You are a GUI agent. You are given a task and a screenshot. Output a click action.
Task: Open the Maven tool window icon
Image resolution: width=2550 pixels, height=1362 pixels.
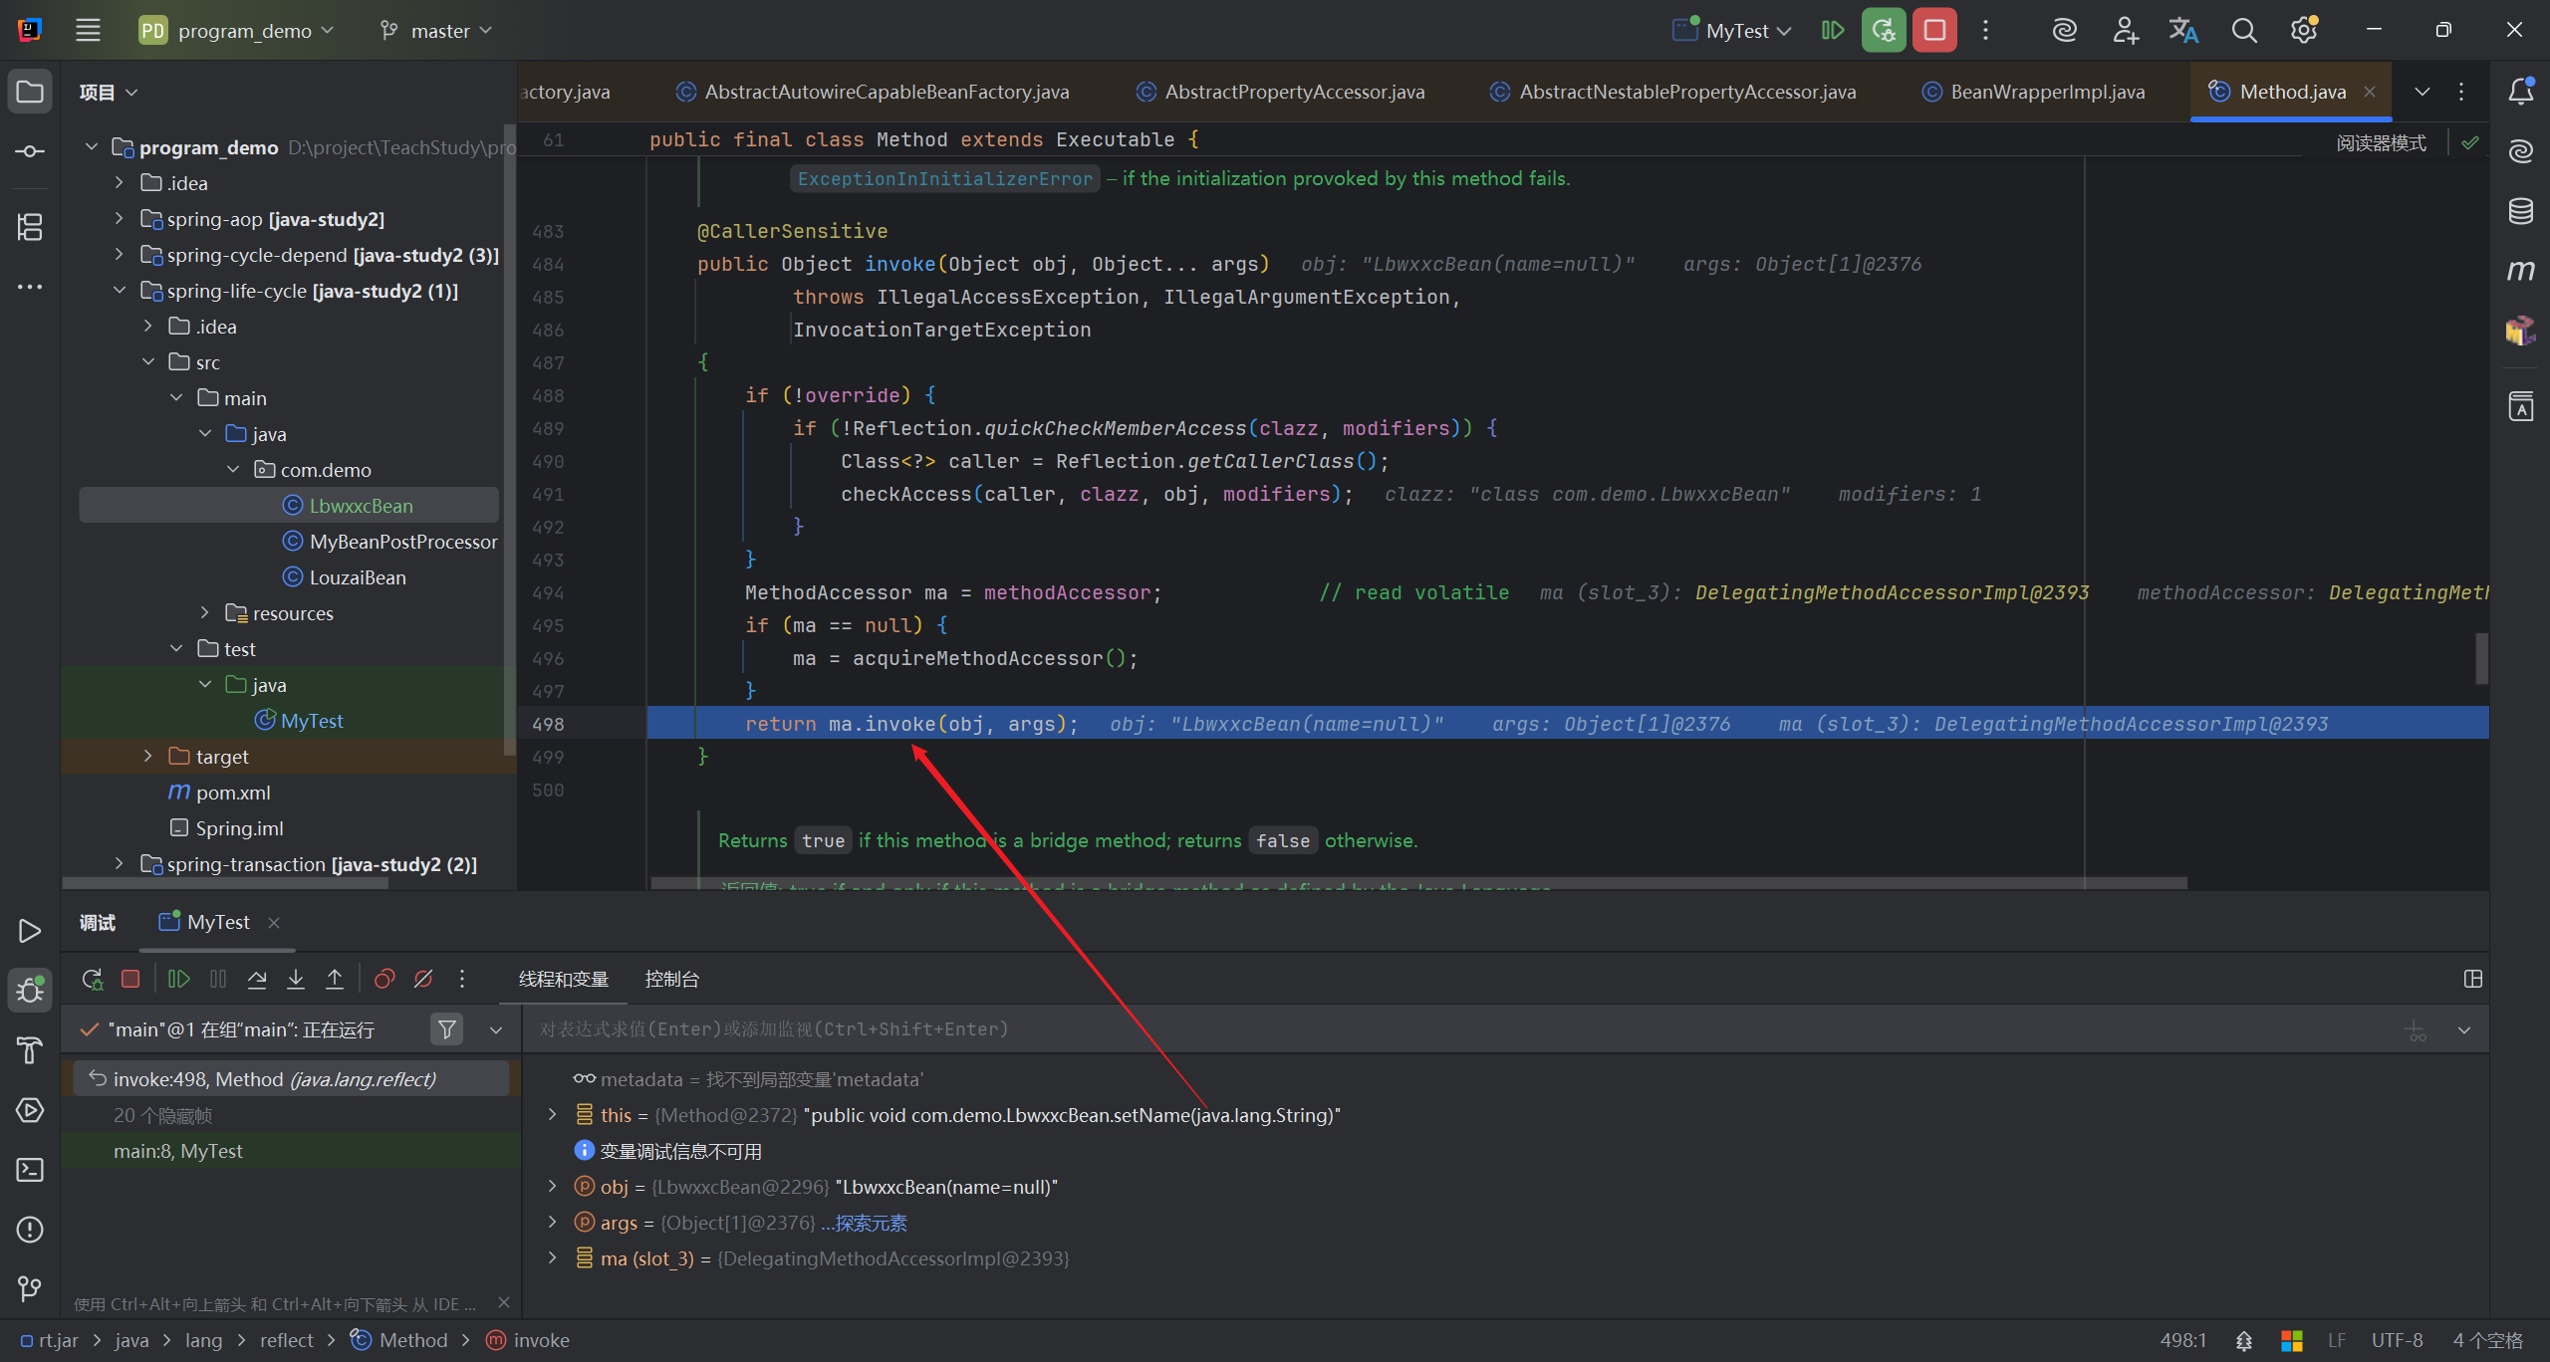(2520, 270)
